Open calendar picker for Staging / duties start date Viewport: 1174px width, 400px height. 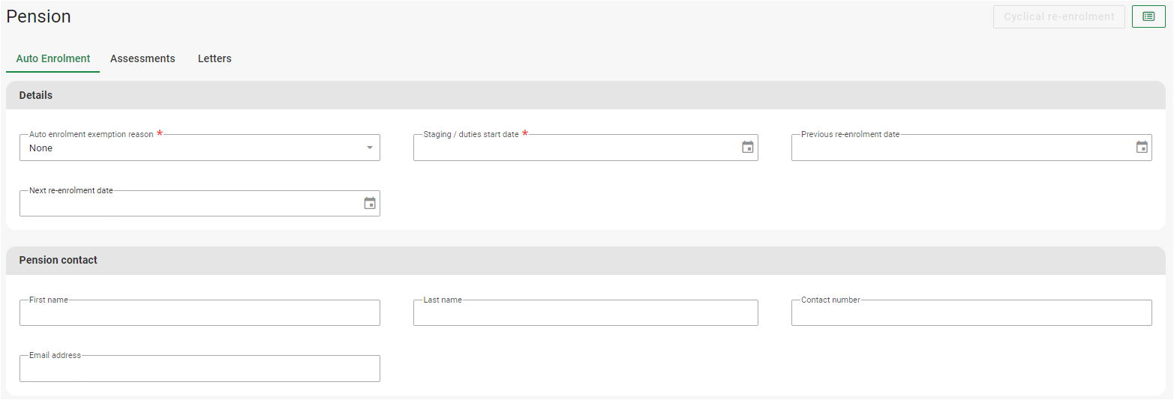pyautogui.click(x=747, y=148)
